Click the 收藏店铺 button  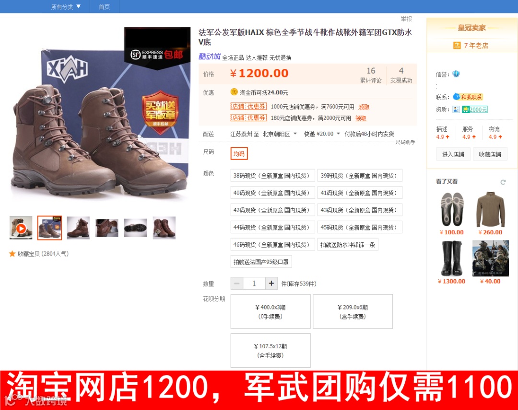(x=490, y=154)
